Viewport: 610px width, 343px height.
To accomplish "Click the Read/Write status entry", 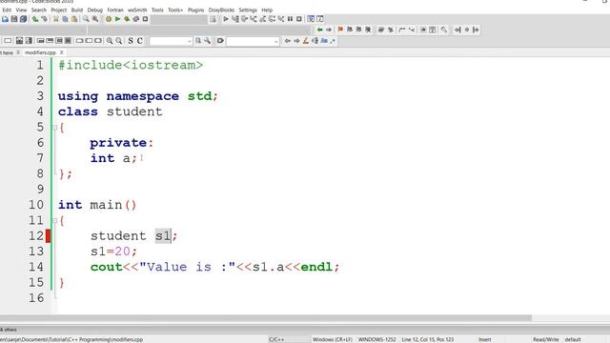I will click(x=545, y=339).
